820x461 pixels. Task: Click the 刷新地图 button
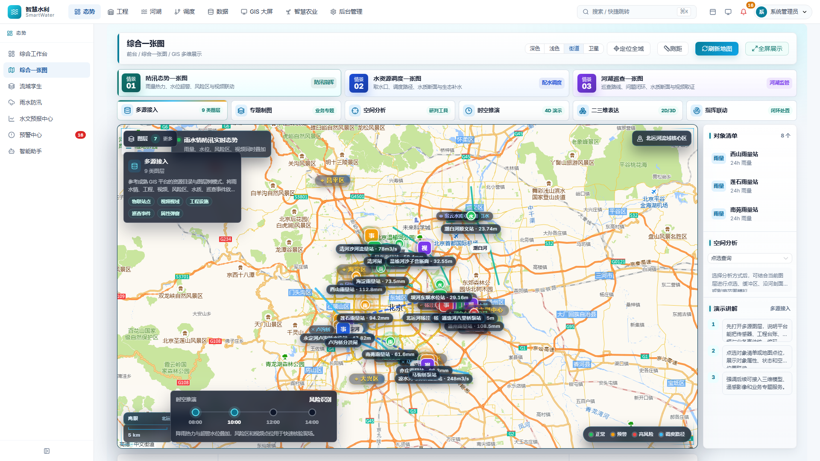click(717, 49)
